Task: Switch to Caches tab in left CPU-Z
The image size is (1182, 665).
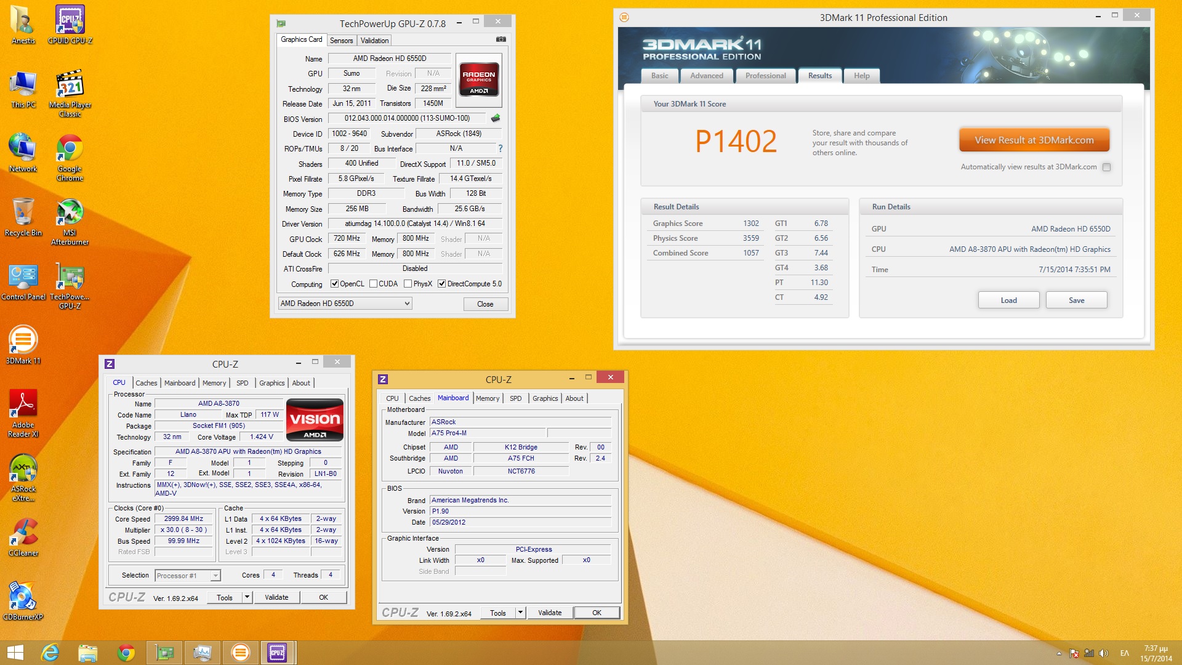Action: pyautogui.click(x=146, y=383)
